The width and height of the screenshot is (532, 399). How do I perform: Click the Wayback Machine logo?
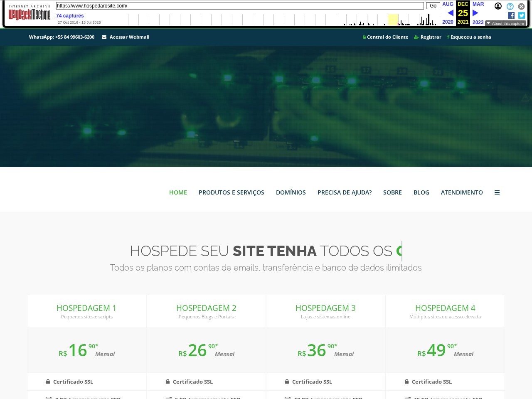point(29,14)
